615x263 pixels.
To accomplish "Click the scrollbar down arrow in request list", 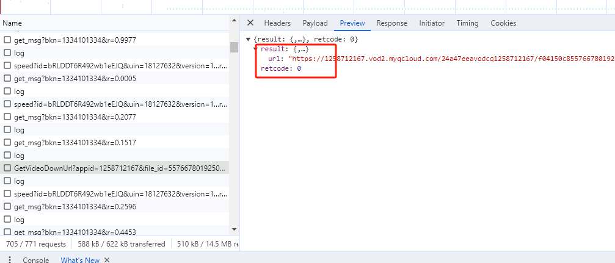I will [234, 229].
